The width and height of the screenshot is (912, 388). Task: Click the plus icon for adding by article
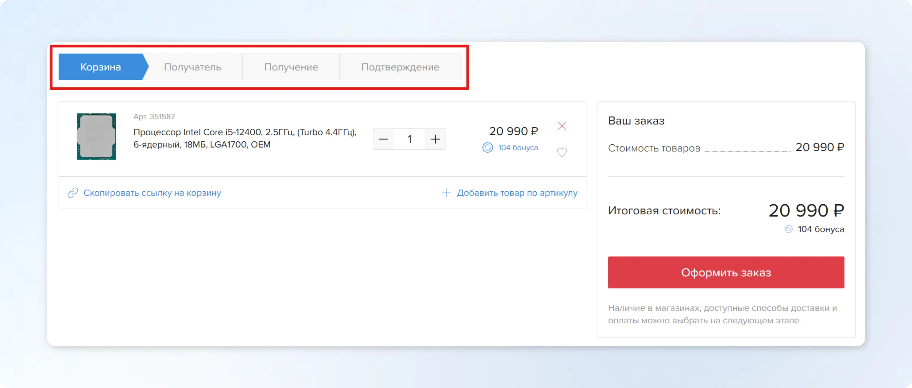[447, 193]
